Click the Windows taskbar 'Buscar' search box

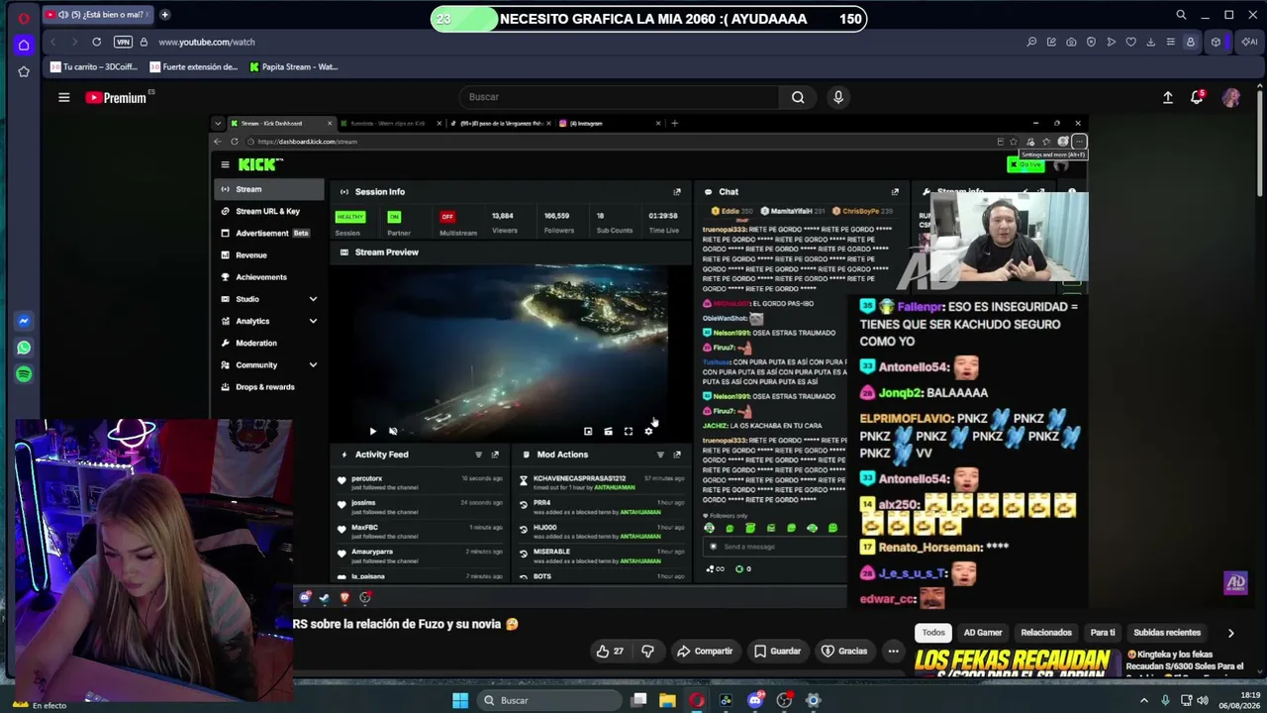tap(551, 700)
